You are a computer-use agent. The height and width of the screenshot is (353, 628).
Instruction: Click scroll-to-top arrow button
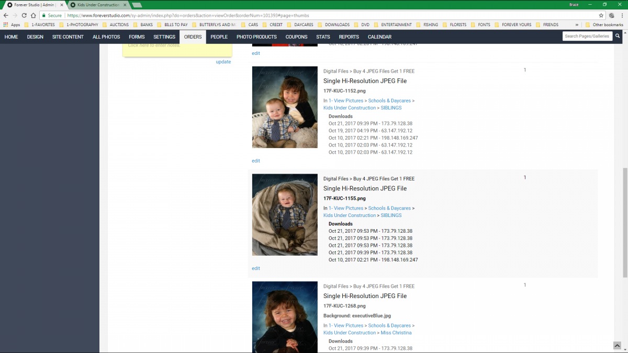pyautogui.click(x=617, y=346)
